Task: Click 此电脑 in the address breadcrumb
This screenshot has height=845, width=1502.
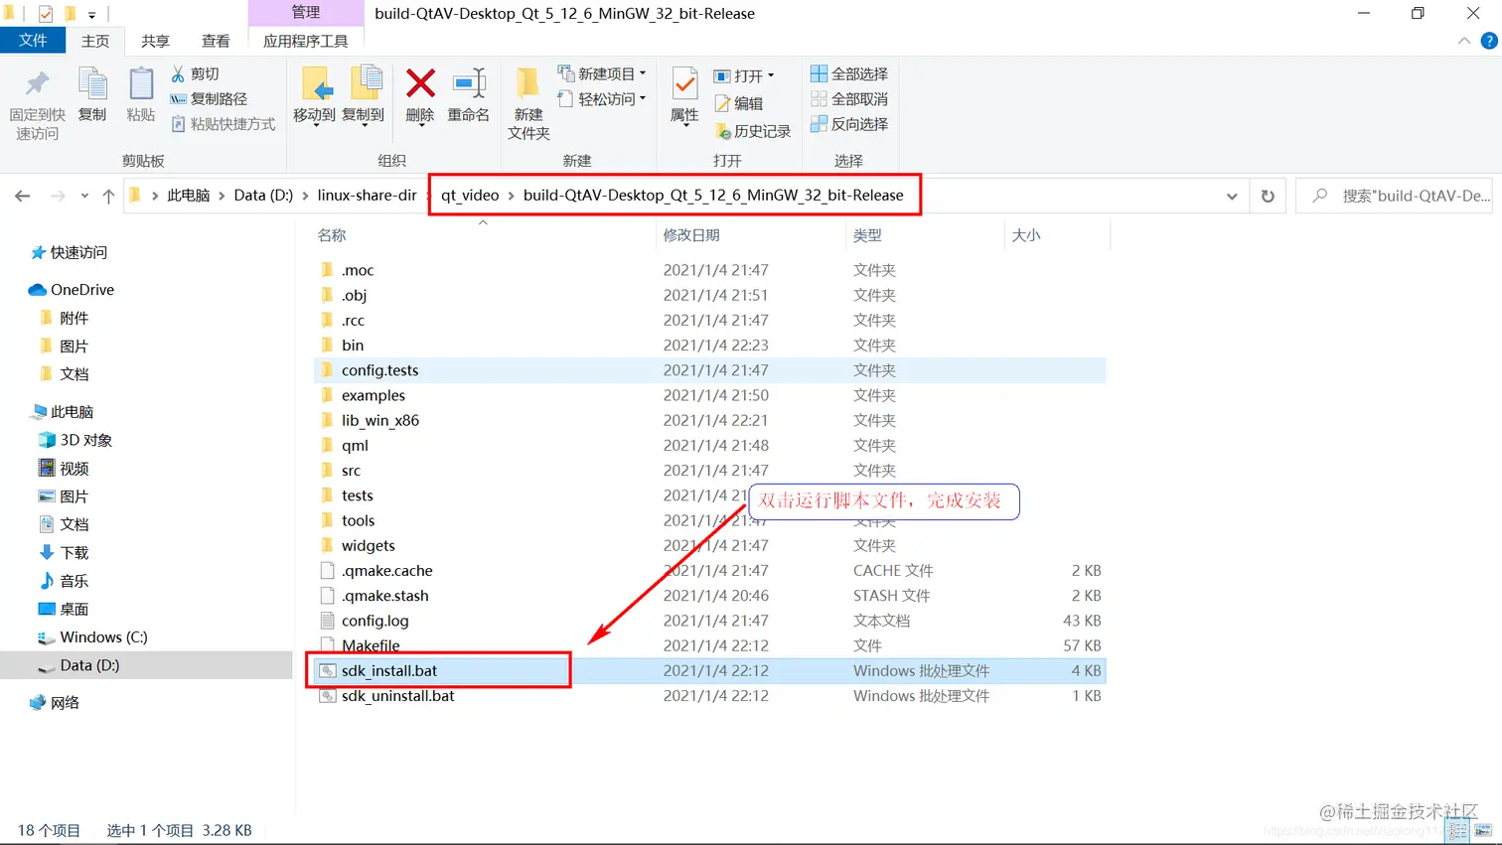Action: pyautogui.click(x=189, y=196)
